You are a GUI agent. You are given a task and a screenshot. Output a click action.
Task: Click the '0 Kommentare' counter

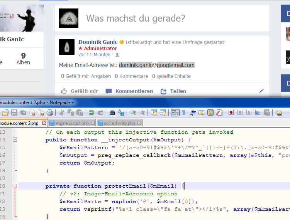click(x=131, y=76)
